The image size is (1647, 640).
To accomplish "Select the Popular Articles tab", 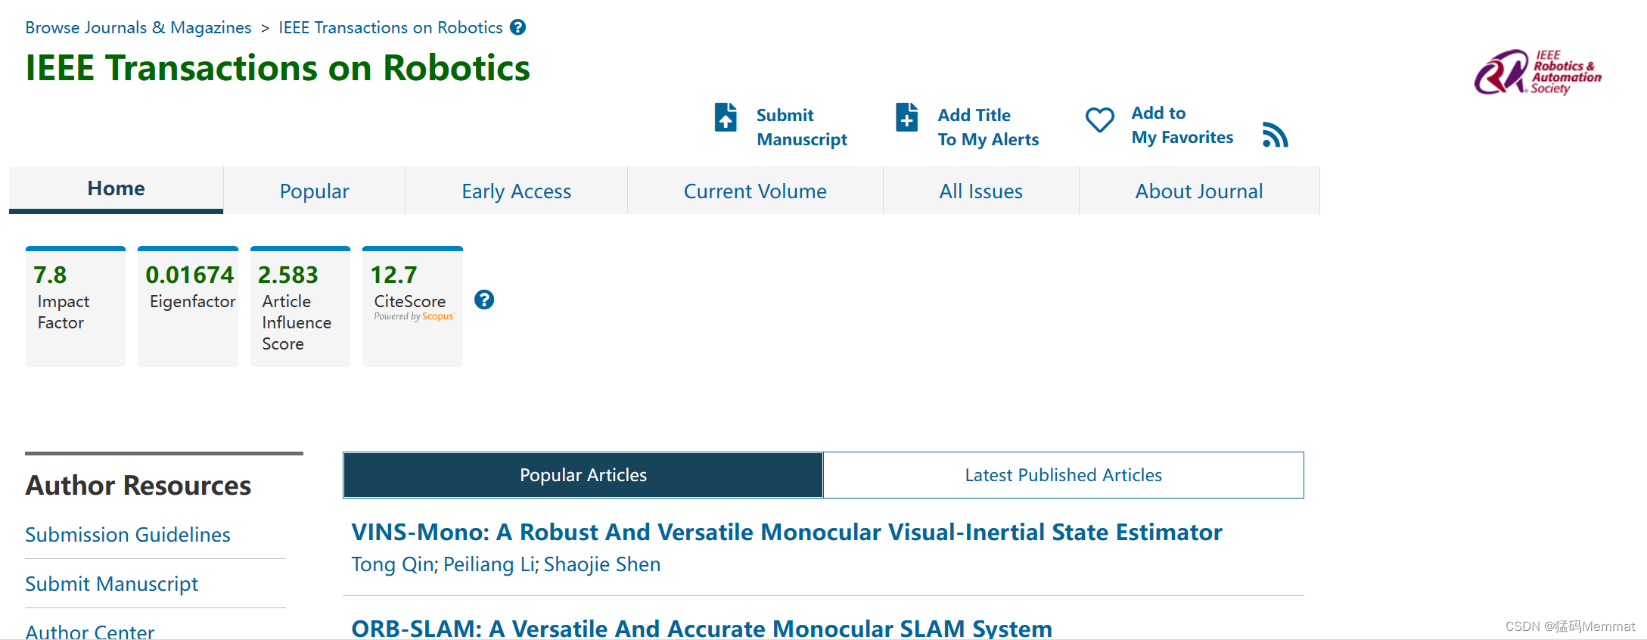I will tap(583, 475).
